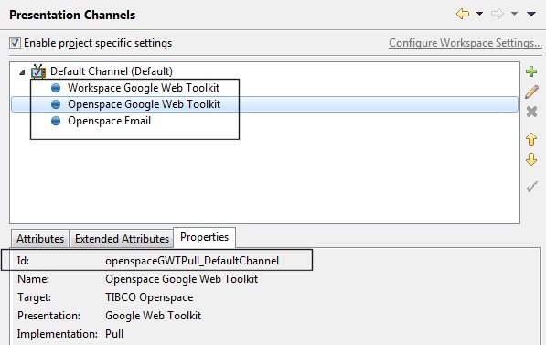Click the yellow back navigation arrow
The image size is (546, 345).
coord(463,14)
